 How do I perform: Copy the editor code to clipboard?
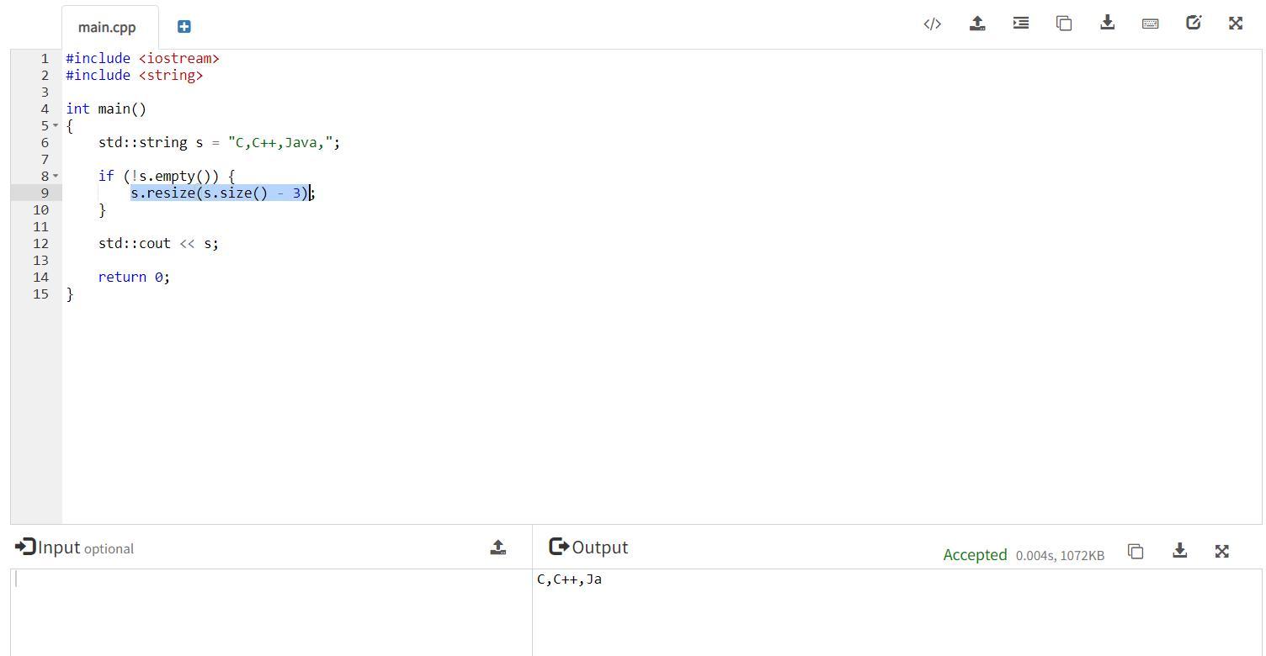pyautogui.click(x=1064, y=24)
